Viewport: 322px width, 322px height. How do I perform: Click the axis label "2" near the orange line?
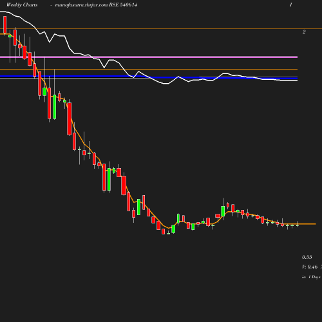[x=304, y=32]
